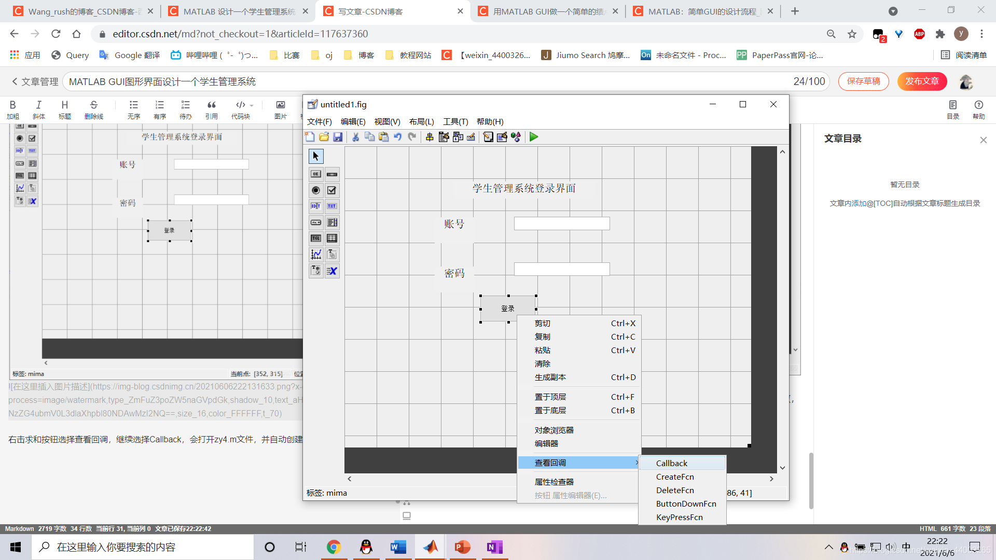Choose Callback from the submenu
The height and width of the screenshot is (560, 996).
671,463
